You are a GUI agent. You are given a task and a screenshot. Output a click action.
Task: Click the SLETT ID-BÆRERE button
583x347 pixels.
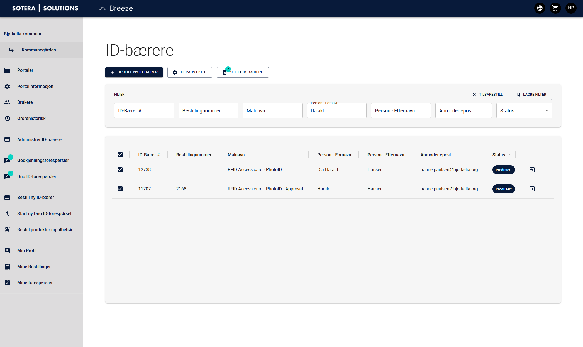tap(243, 72)
